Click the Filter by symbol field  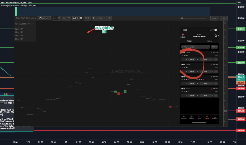[196, 47]
